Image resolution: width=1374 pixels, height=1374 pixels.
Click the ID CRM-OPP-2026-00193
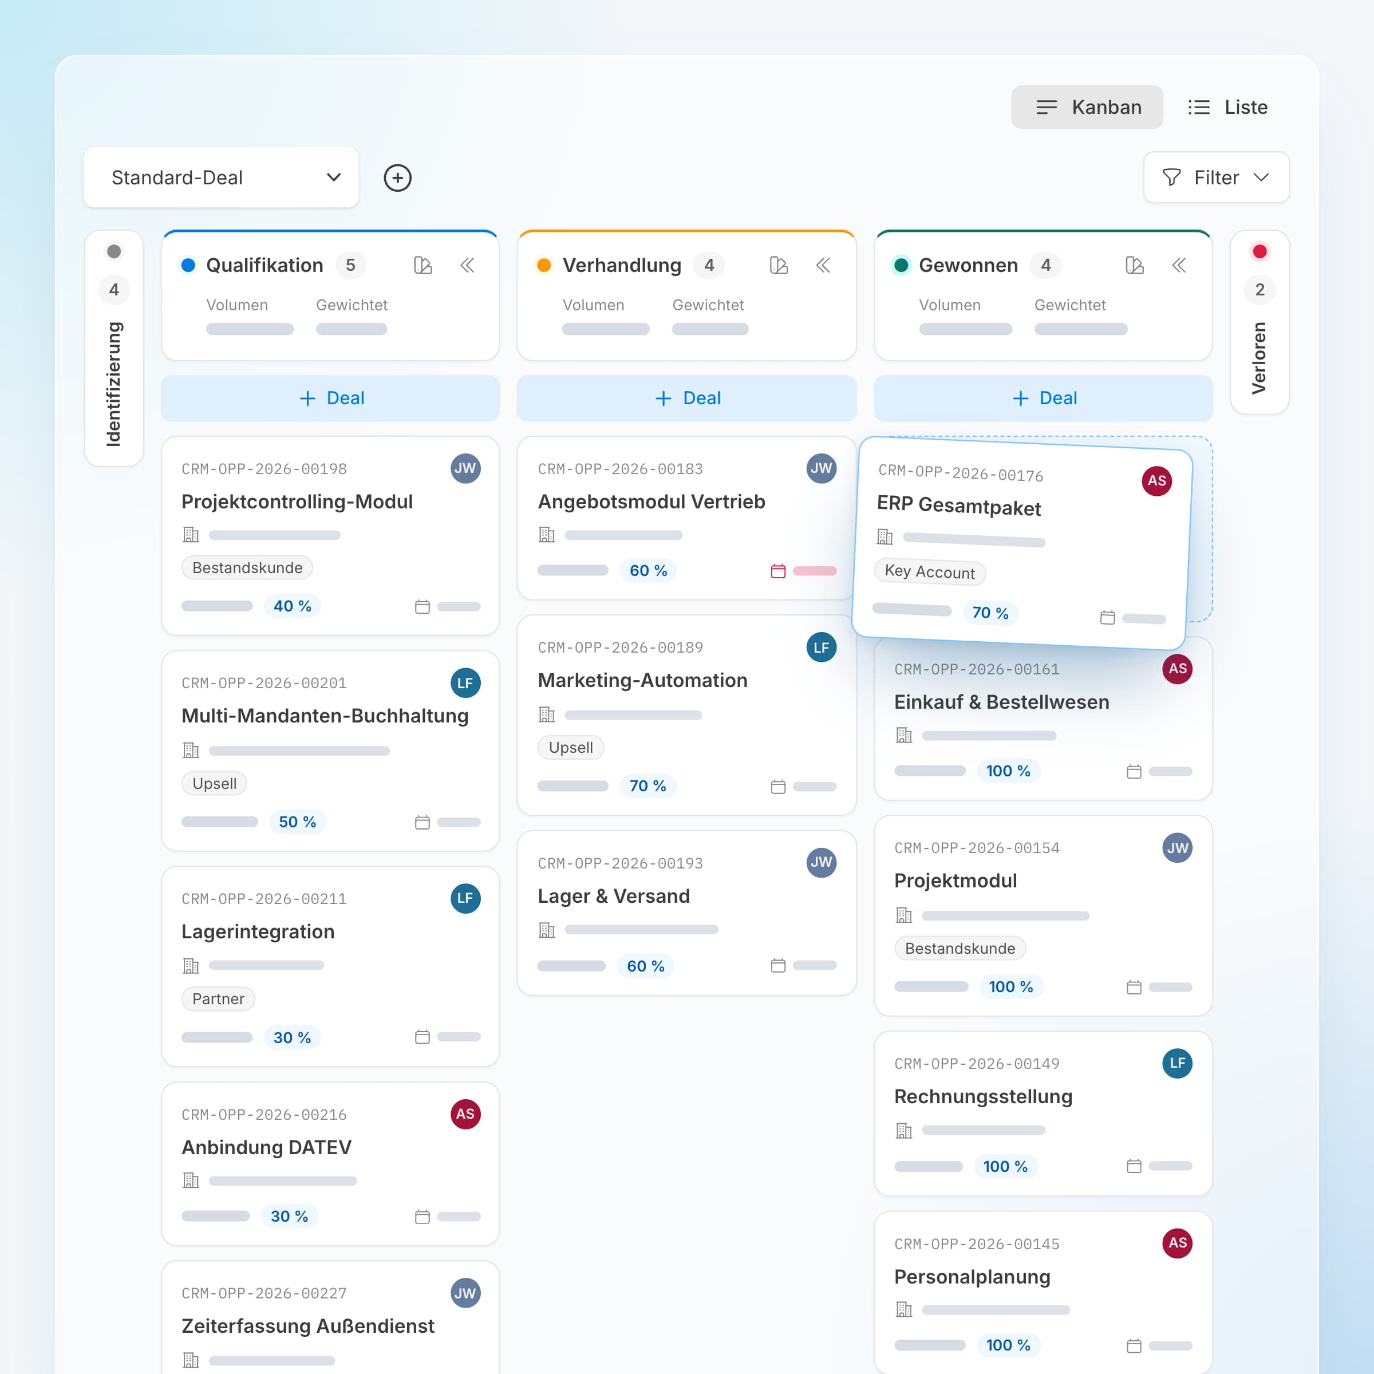(x=620, y=863)
